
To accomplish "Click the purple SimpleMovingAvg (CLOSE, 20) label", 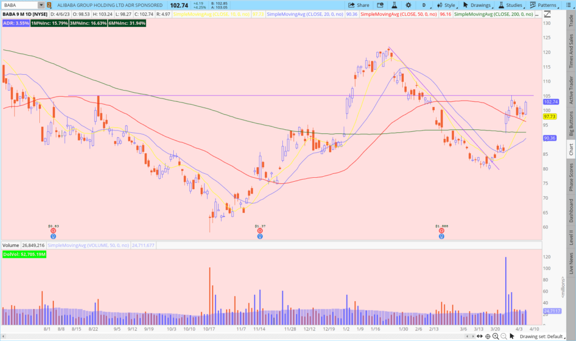I will click(x=305, y=14).
